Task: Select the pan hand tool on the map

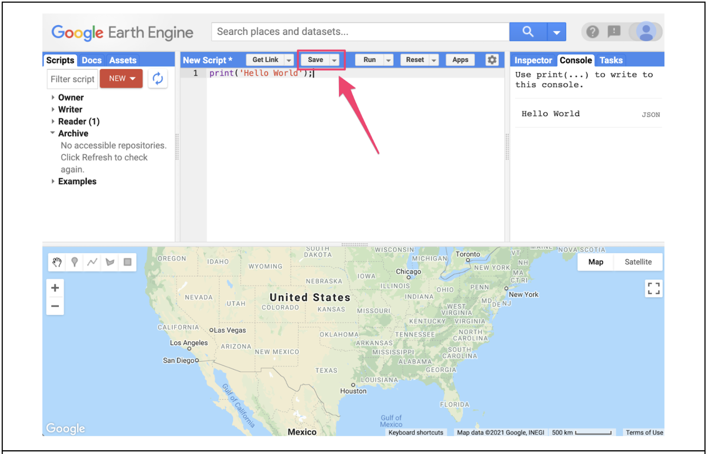Action: pos(57,262)
